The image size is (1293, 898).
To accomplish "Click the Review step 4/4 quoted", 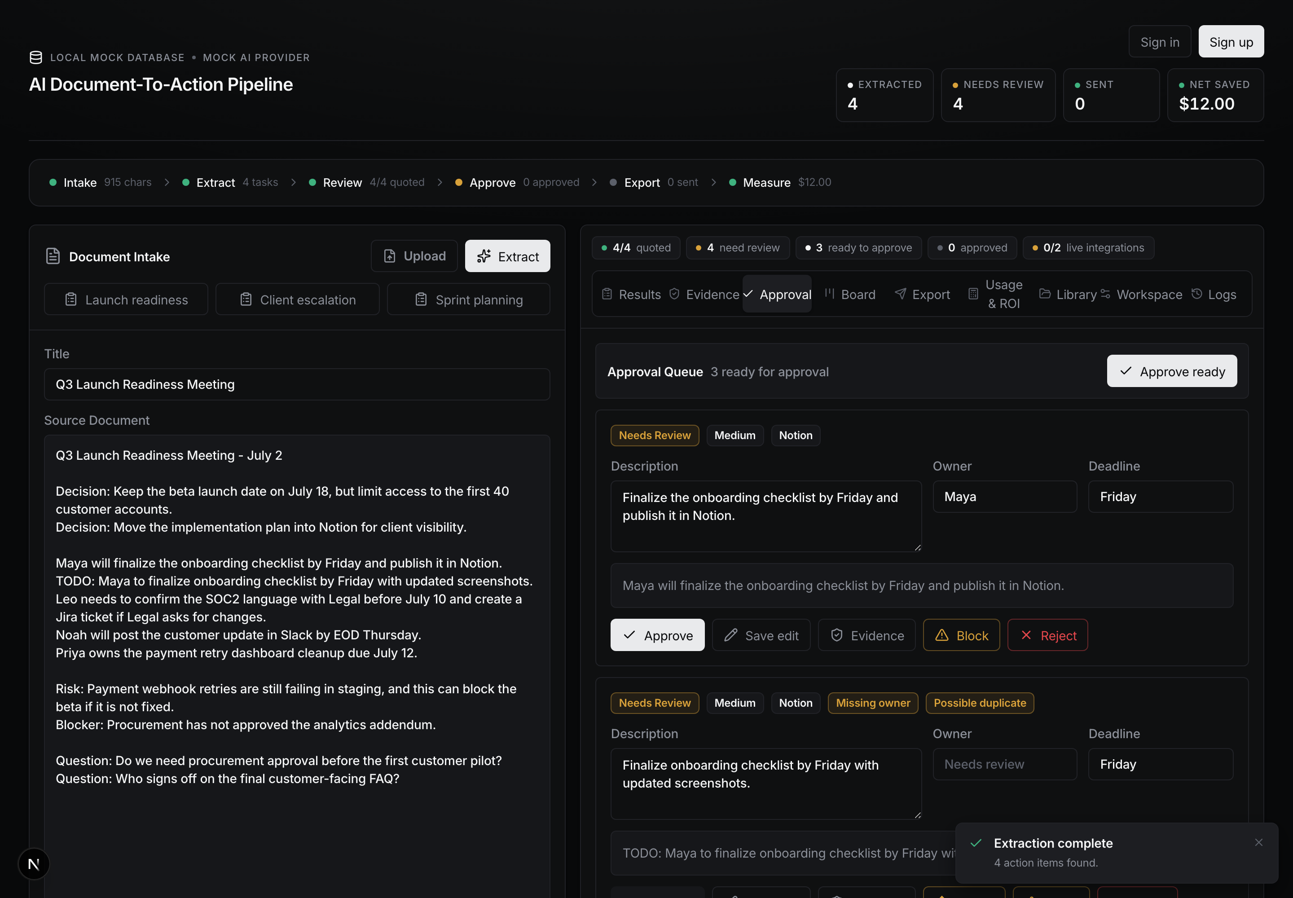I will (366, 182).
